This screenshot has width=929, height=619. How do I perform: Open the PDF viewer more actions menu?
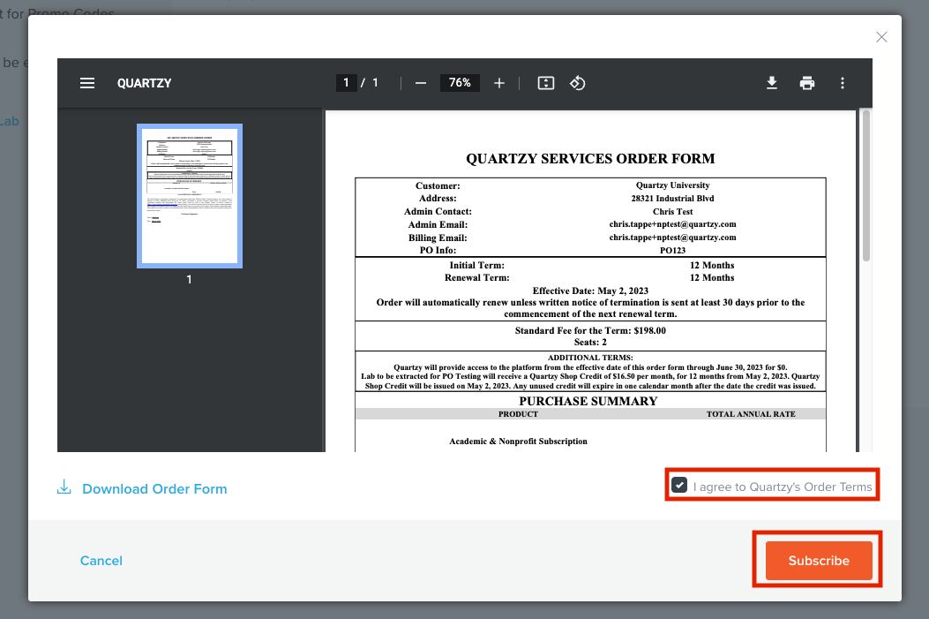tap(843, 83)
